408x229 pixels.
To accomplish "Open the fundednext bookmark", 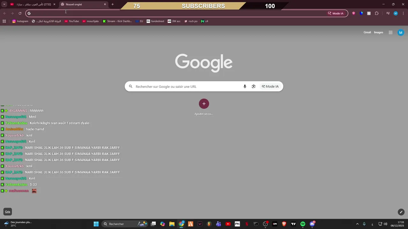I will 156,21.
